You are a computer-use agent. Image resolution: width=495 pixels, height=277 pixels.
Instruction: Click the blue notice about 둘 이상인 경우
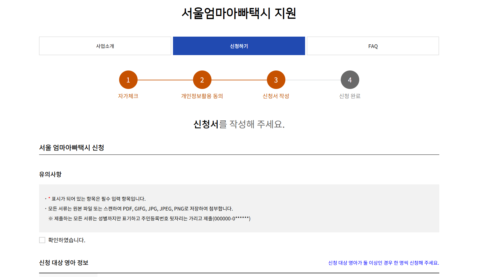pos(384,263)
